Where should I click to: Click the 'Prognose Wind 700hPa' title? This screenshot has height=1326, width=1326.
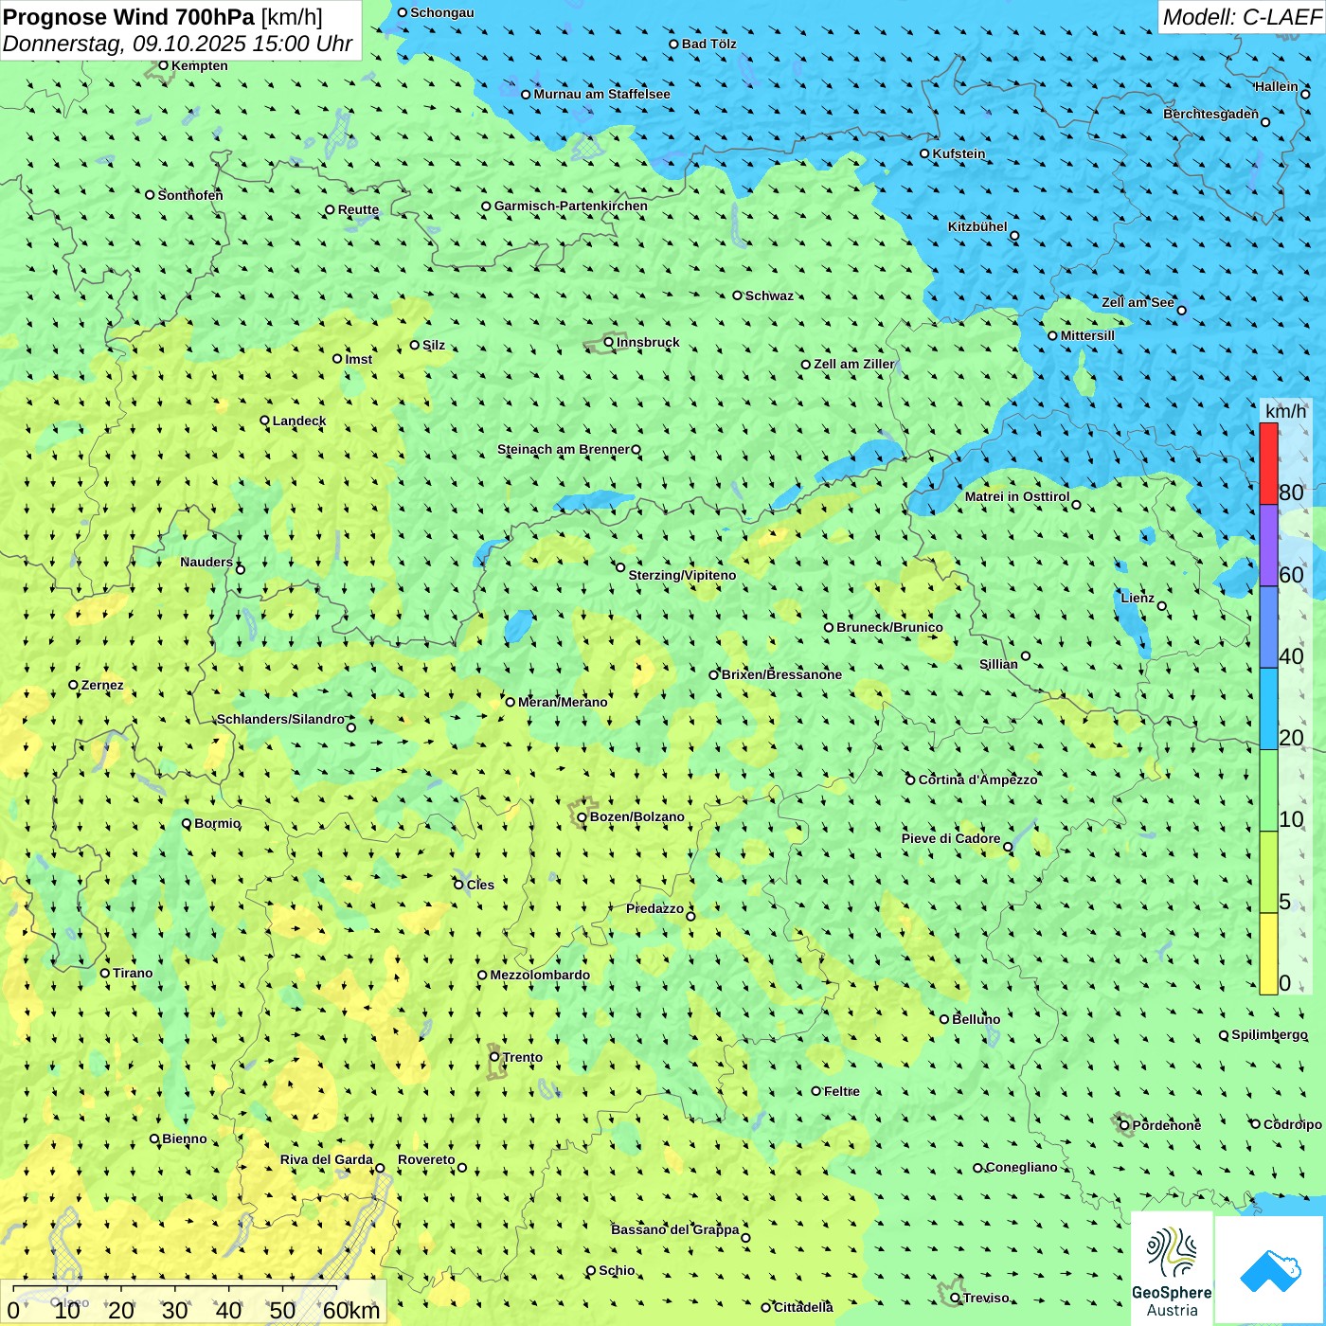pyautogui.click(x=129, y=17)
